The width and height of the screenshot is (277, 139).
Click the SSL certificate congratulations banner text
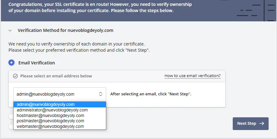point(100,7)
